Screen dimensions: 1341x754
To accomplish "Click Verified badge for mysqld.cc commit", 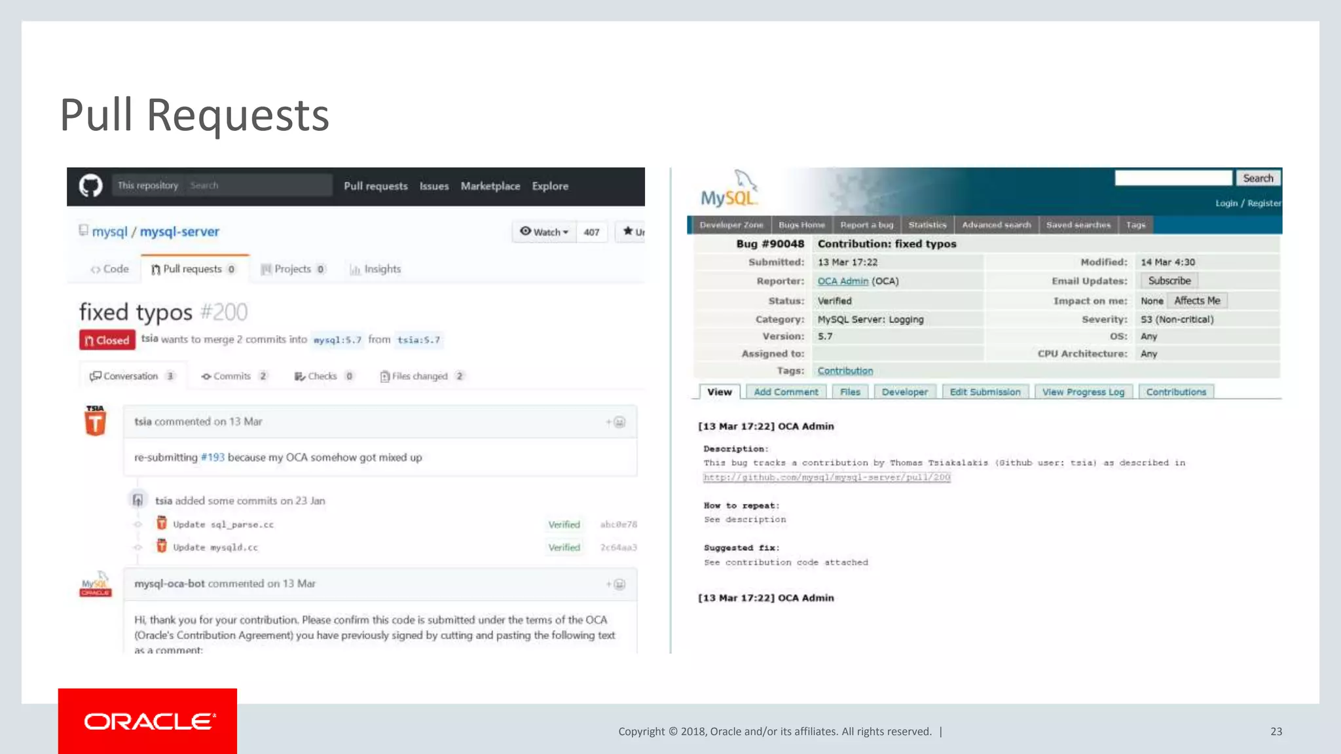I will 564,548.
